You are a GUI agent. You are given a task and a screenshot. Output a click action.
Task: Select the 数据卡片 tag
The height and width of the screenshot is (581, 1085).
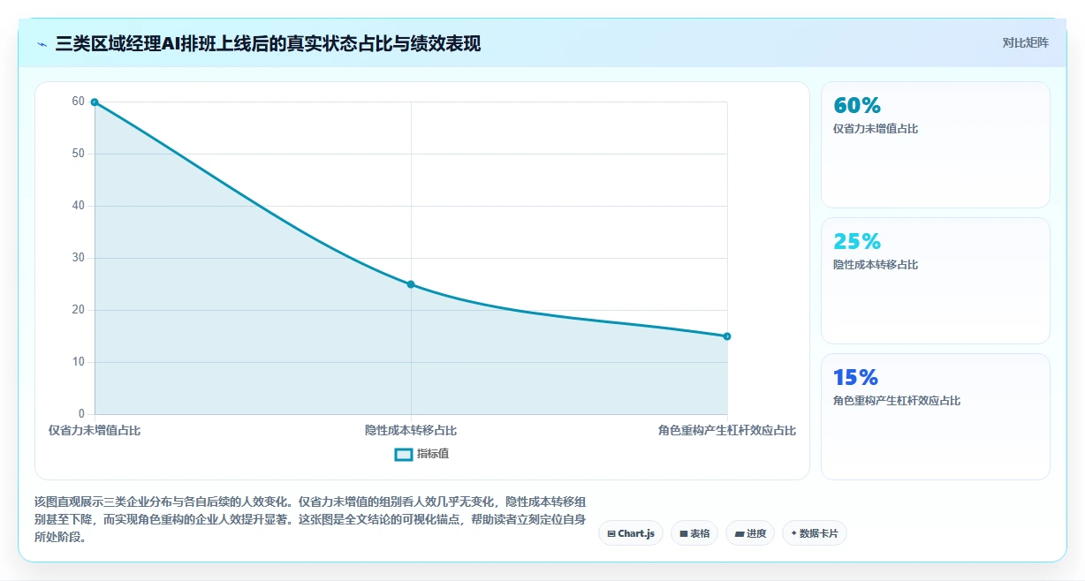click(815, 533)
